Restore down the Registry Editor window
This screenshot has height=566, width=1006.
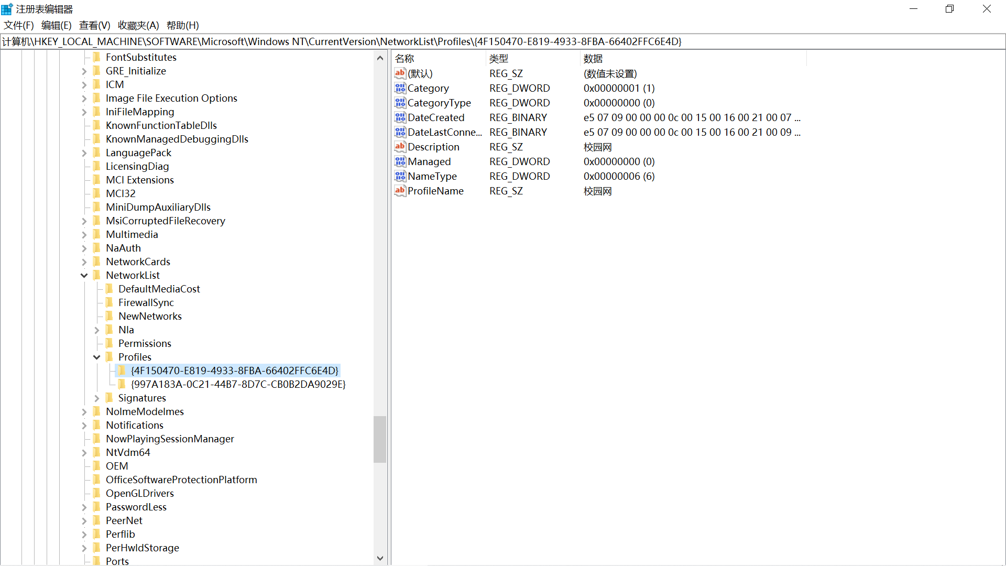tap(949, 9)
